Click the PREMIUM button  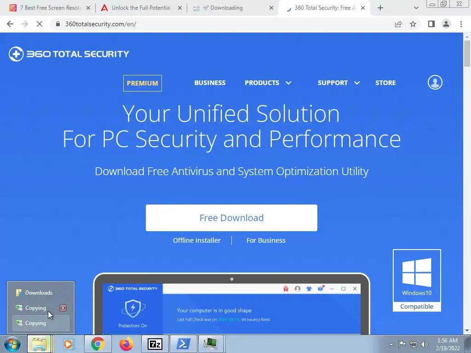pos(143,83)
